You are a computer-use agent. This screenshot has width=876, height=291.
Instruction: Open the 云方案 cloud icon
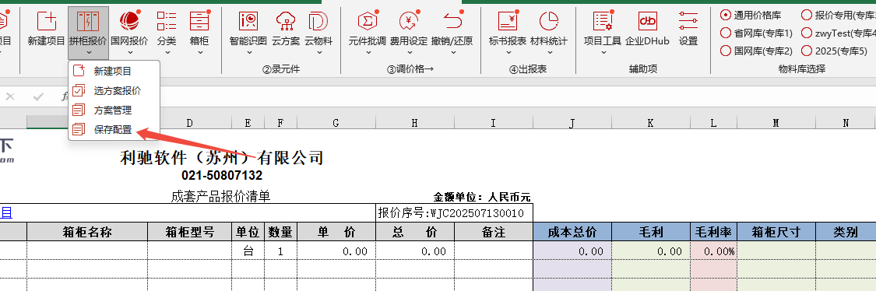tap(286, 21)
